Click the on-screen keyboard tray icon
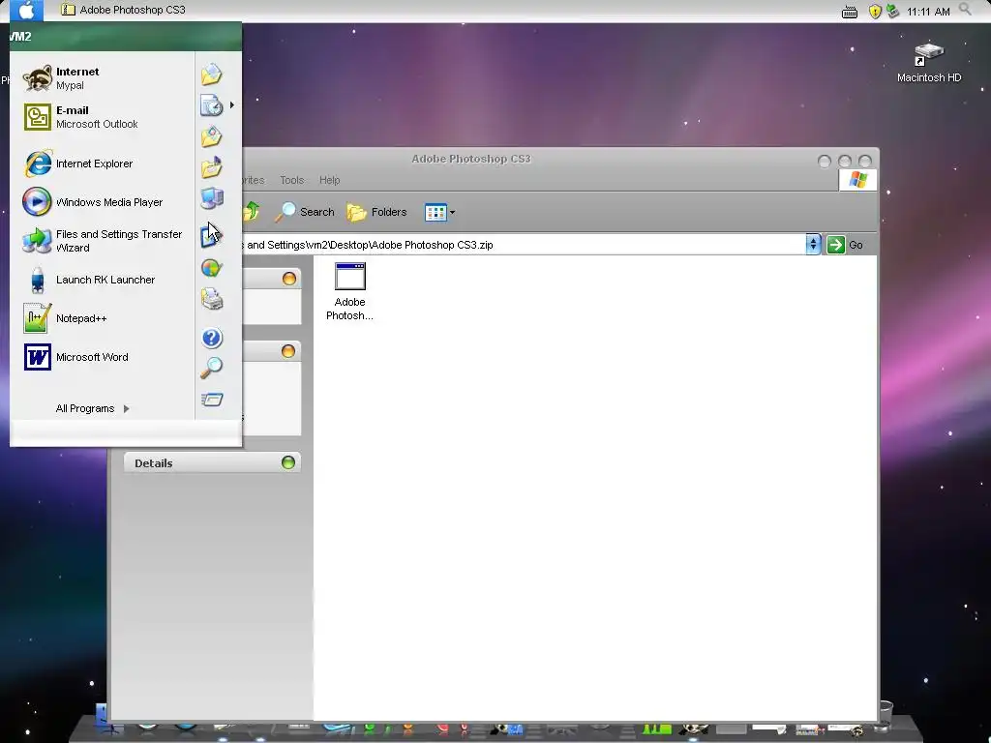 point(850,12)
